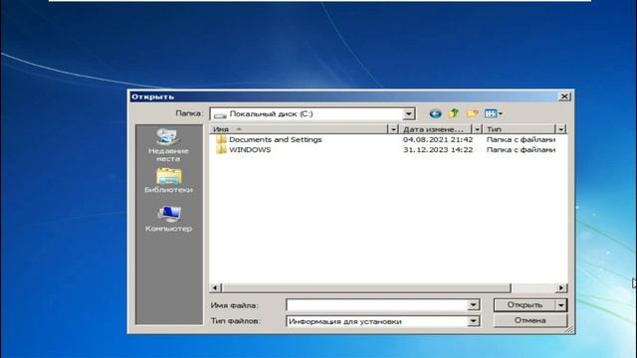Expand the Тип файлов dropdown arrow
The width and height of the screenshot is (637, 358).
point(473,321)
